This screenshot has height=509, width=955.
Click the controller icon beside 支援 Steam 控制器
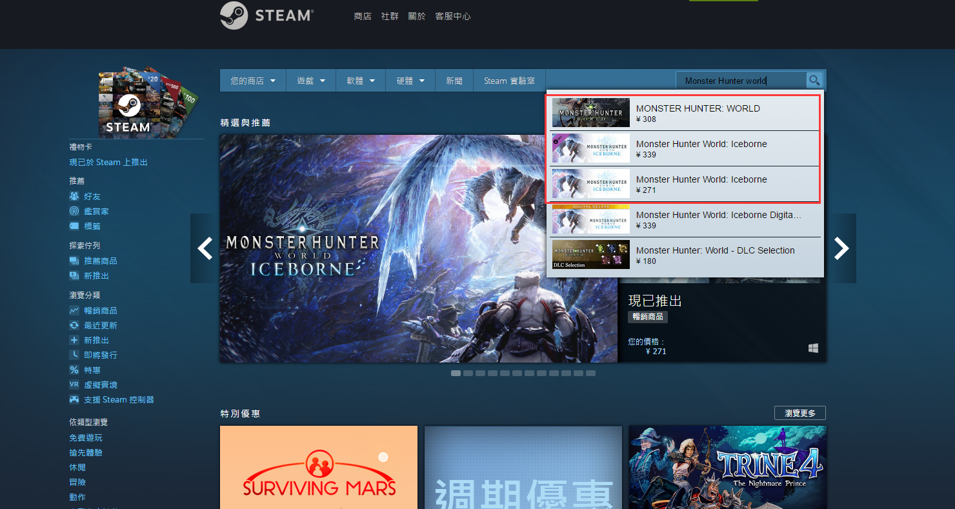(74, 399)
